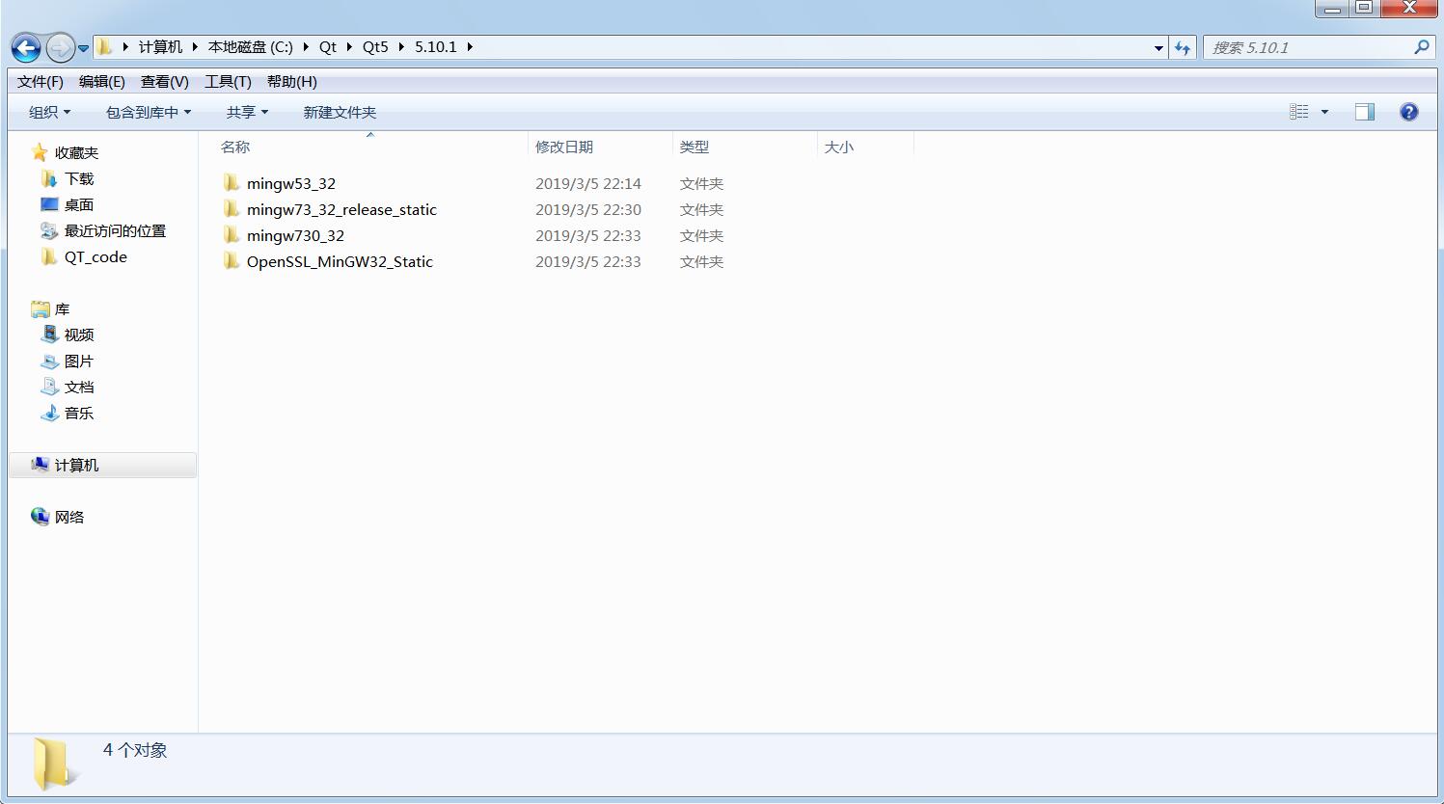This screenshot has height=804, width=1444.
Task: Select 本地磁盘 (C:) in address breadcrumb
Action: [x=251, y=46]
